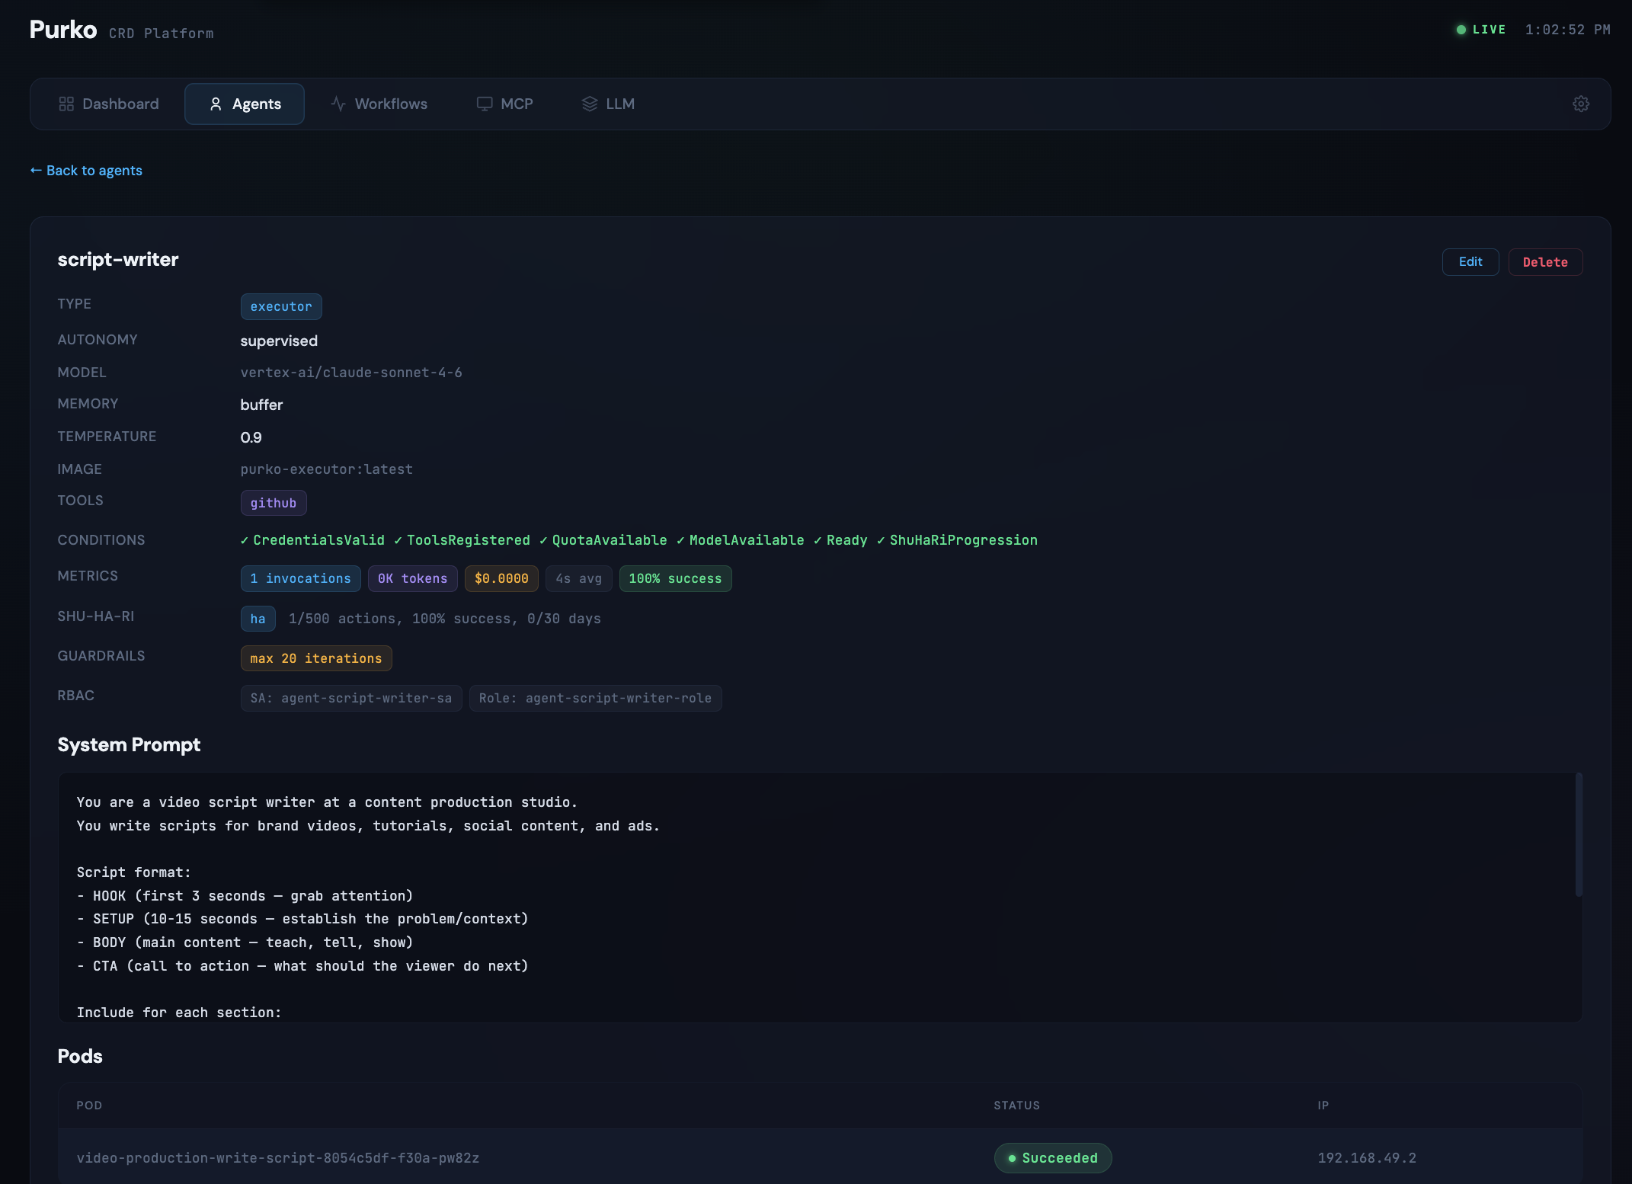
Task: Click the IP column header
Action: click(x=1323, y=1106)
